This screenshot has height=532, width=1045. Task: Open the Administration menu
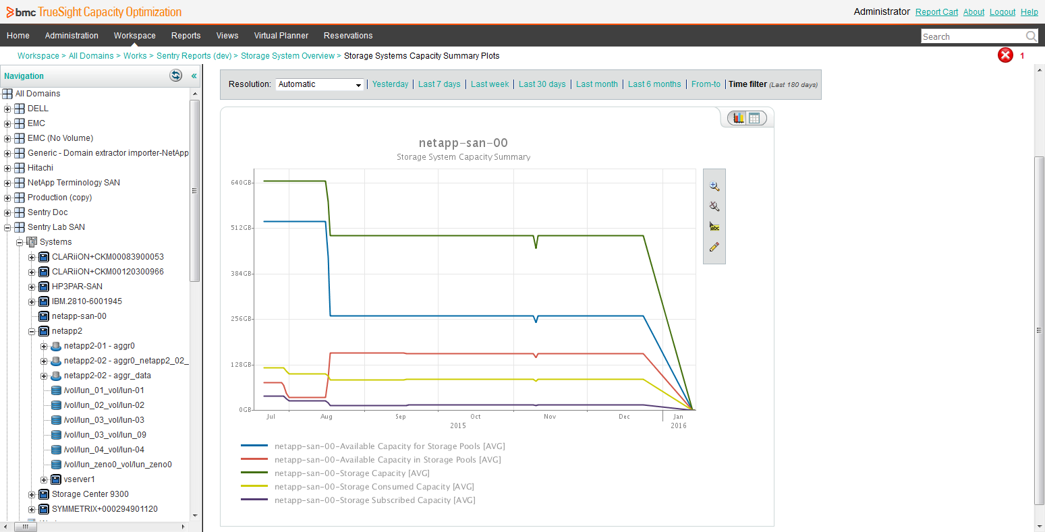(72, 36)
